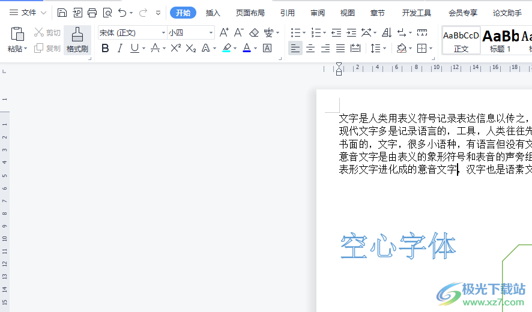Increase font size with A+ icon

coord(224,32)
